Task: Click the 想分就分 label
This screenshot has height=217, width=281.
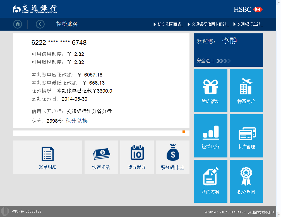Action: (x=137, y=167)
